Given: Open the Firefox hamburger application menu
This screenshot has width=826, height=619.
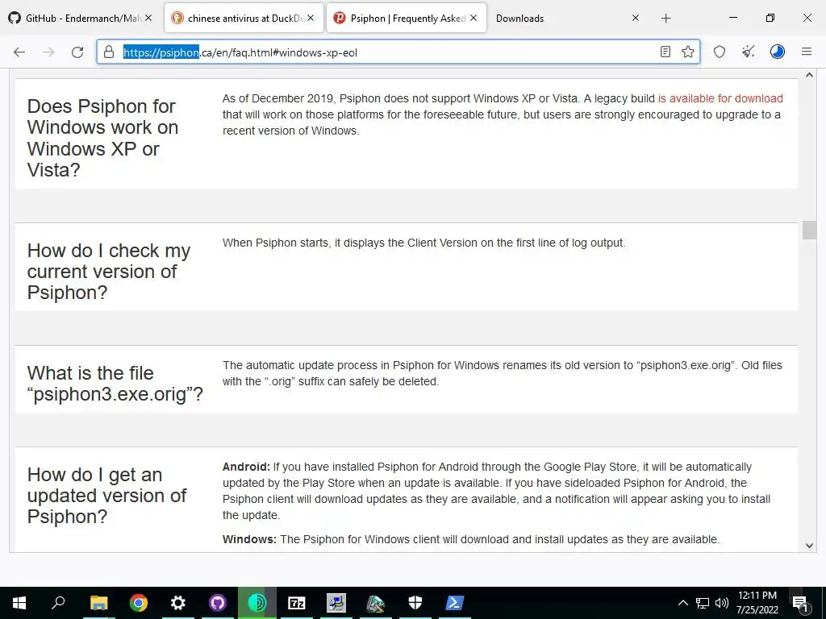Looking at the screenshot, I should 807,52.
